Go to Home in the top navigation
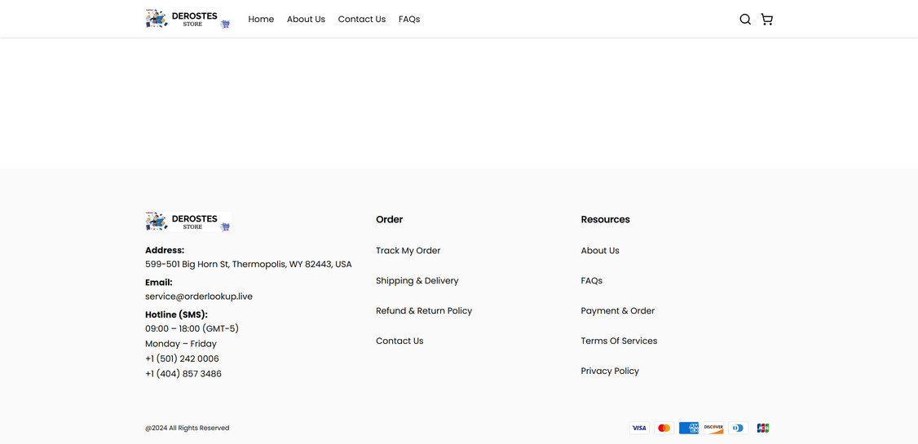This screenshot has height=444, width=918. click(x=261, y=20)
